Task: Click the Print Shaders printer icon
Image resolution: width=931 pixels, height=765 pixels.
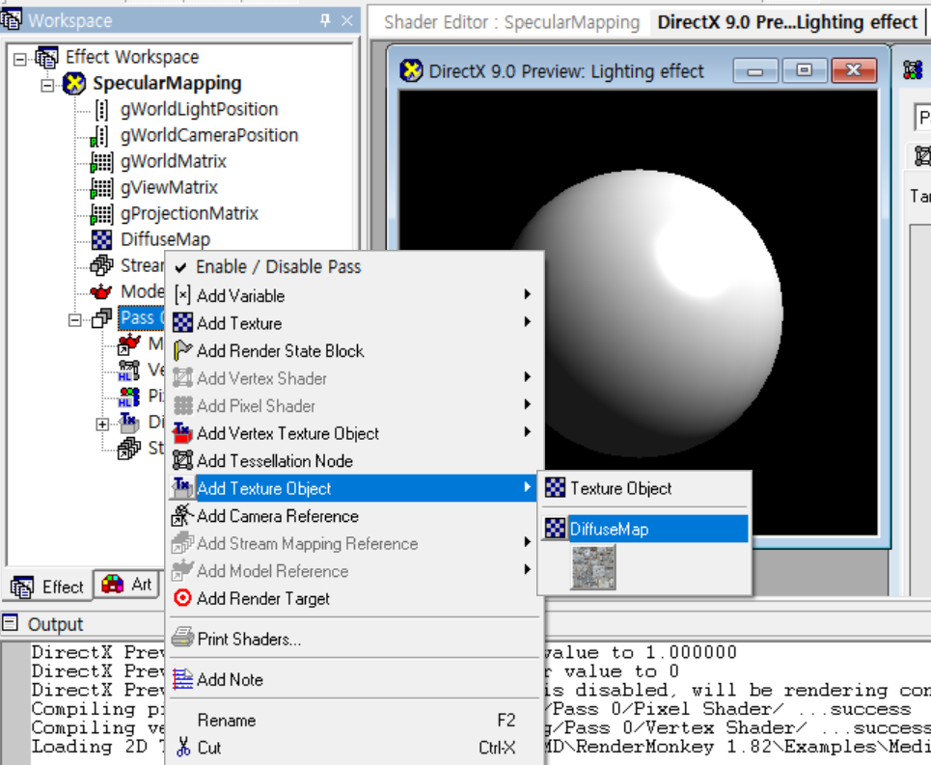Action: click(x=182, y=638)
